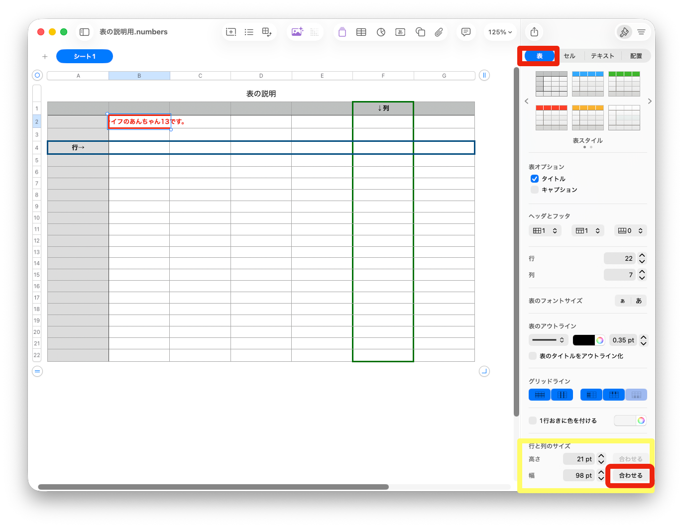Insert a shape from the toolbar
The width and height of the screenshot is (683, 528).
coord(420,32)
